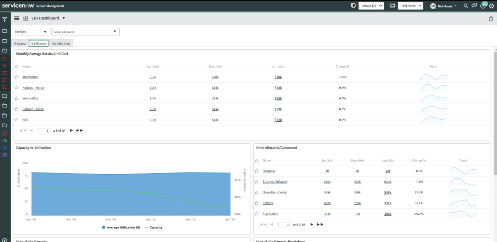Click the 345k Jun 2020 value
This screenshot has height=242, width=497.
click(388, 192)
